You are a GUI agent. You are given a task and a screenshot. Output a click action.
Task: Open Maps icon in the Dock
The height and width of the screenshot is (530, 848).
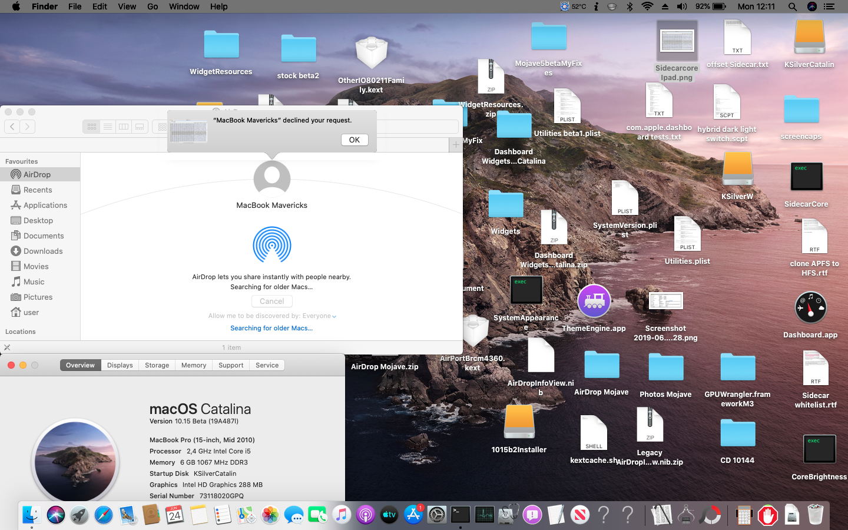pos(246,515)
